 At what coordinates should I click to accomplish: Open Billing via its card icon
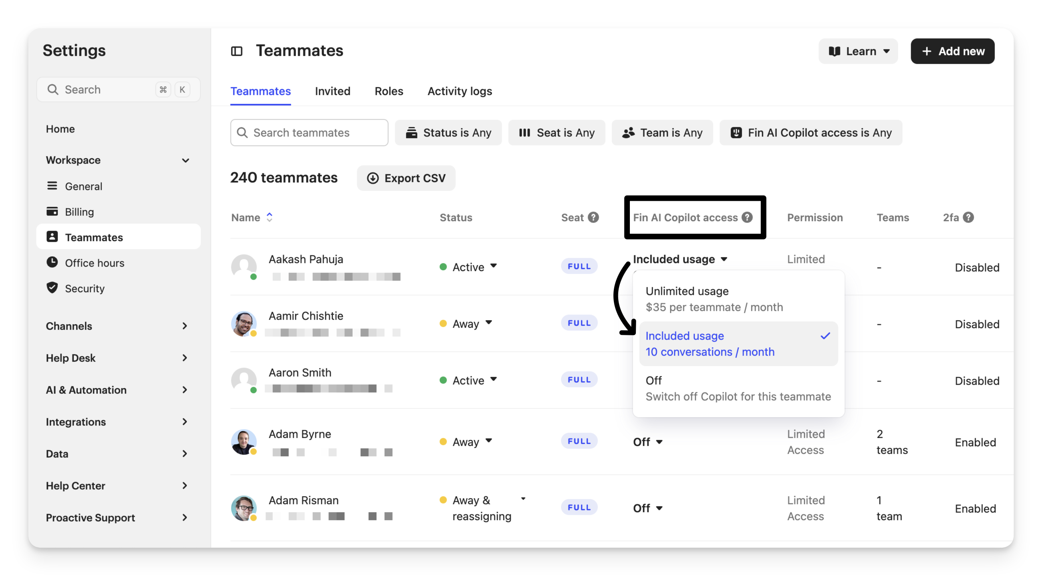[x=52, y=212]
